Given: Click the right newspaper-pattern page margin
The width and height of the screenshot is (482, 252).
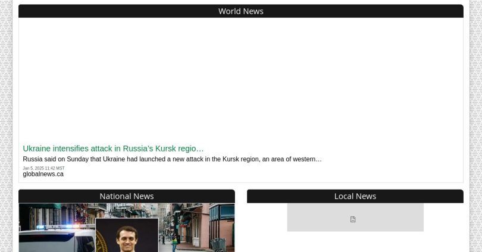Looking at the screenshot, I should [x=475, y=119].
